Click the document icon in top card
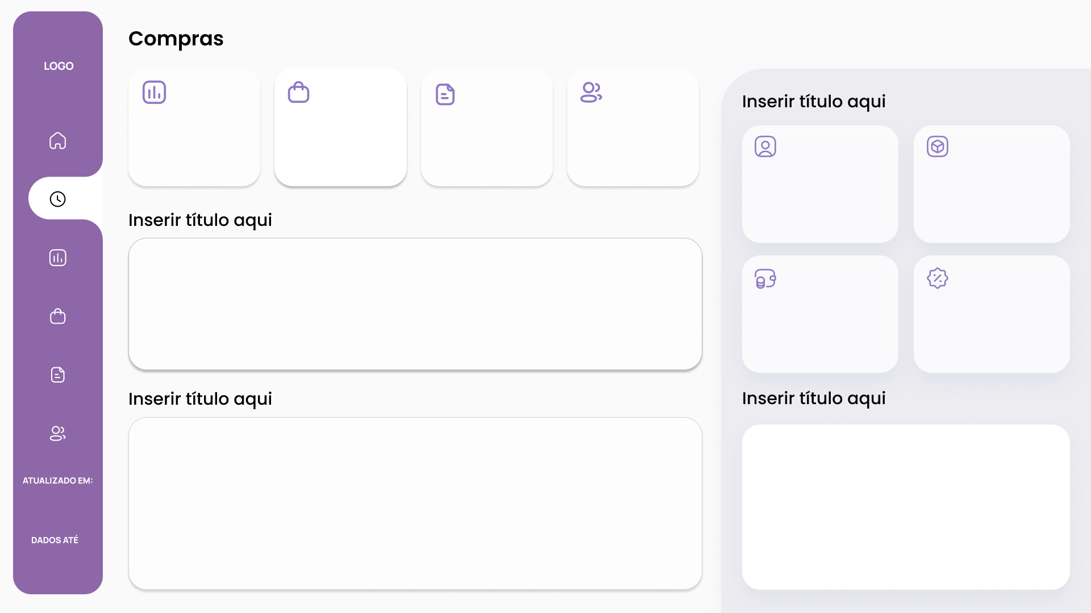 coord(445,94)
